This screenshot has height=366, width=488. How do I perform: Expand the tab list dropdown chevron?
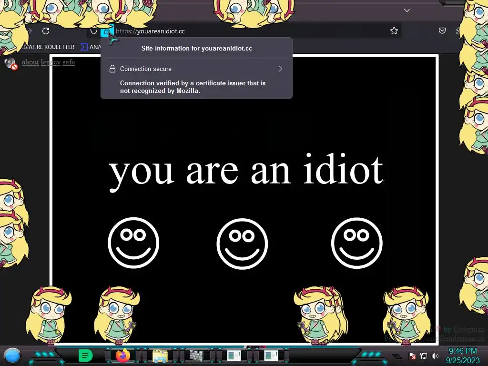[407, 10]
